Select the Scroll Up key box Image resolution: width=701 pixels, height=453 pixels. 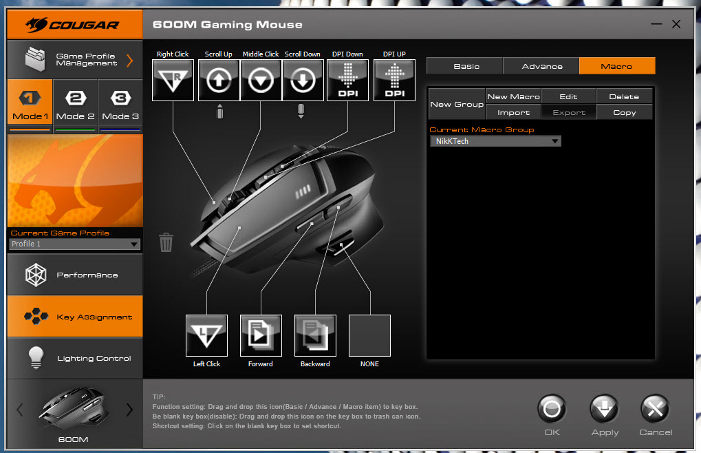tap(219, 80)
